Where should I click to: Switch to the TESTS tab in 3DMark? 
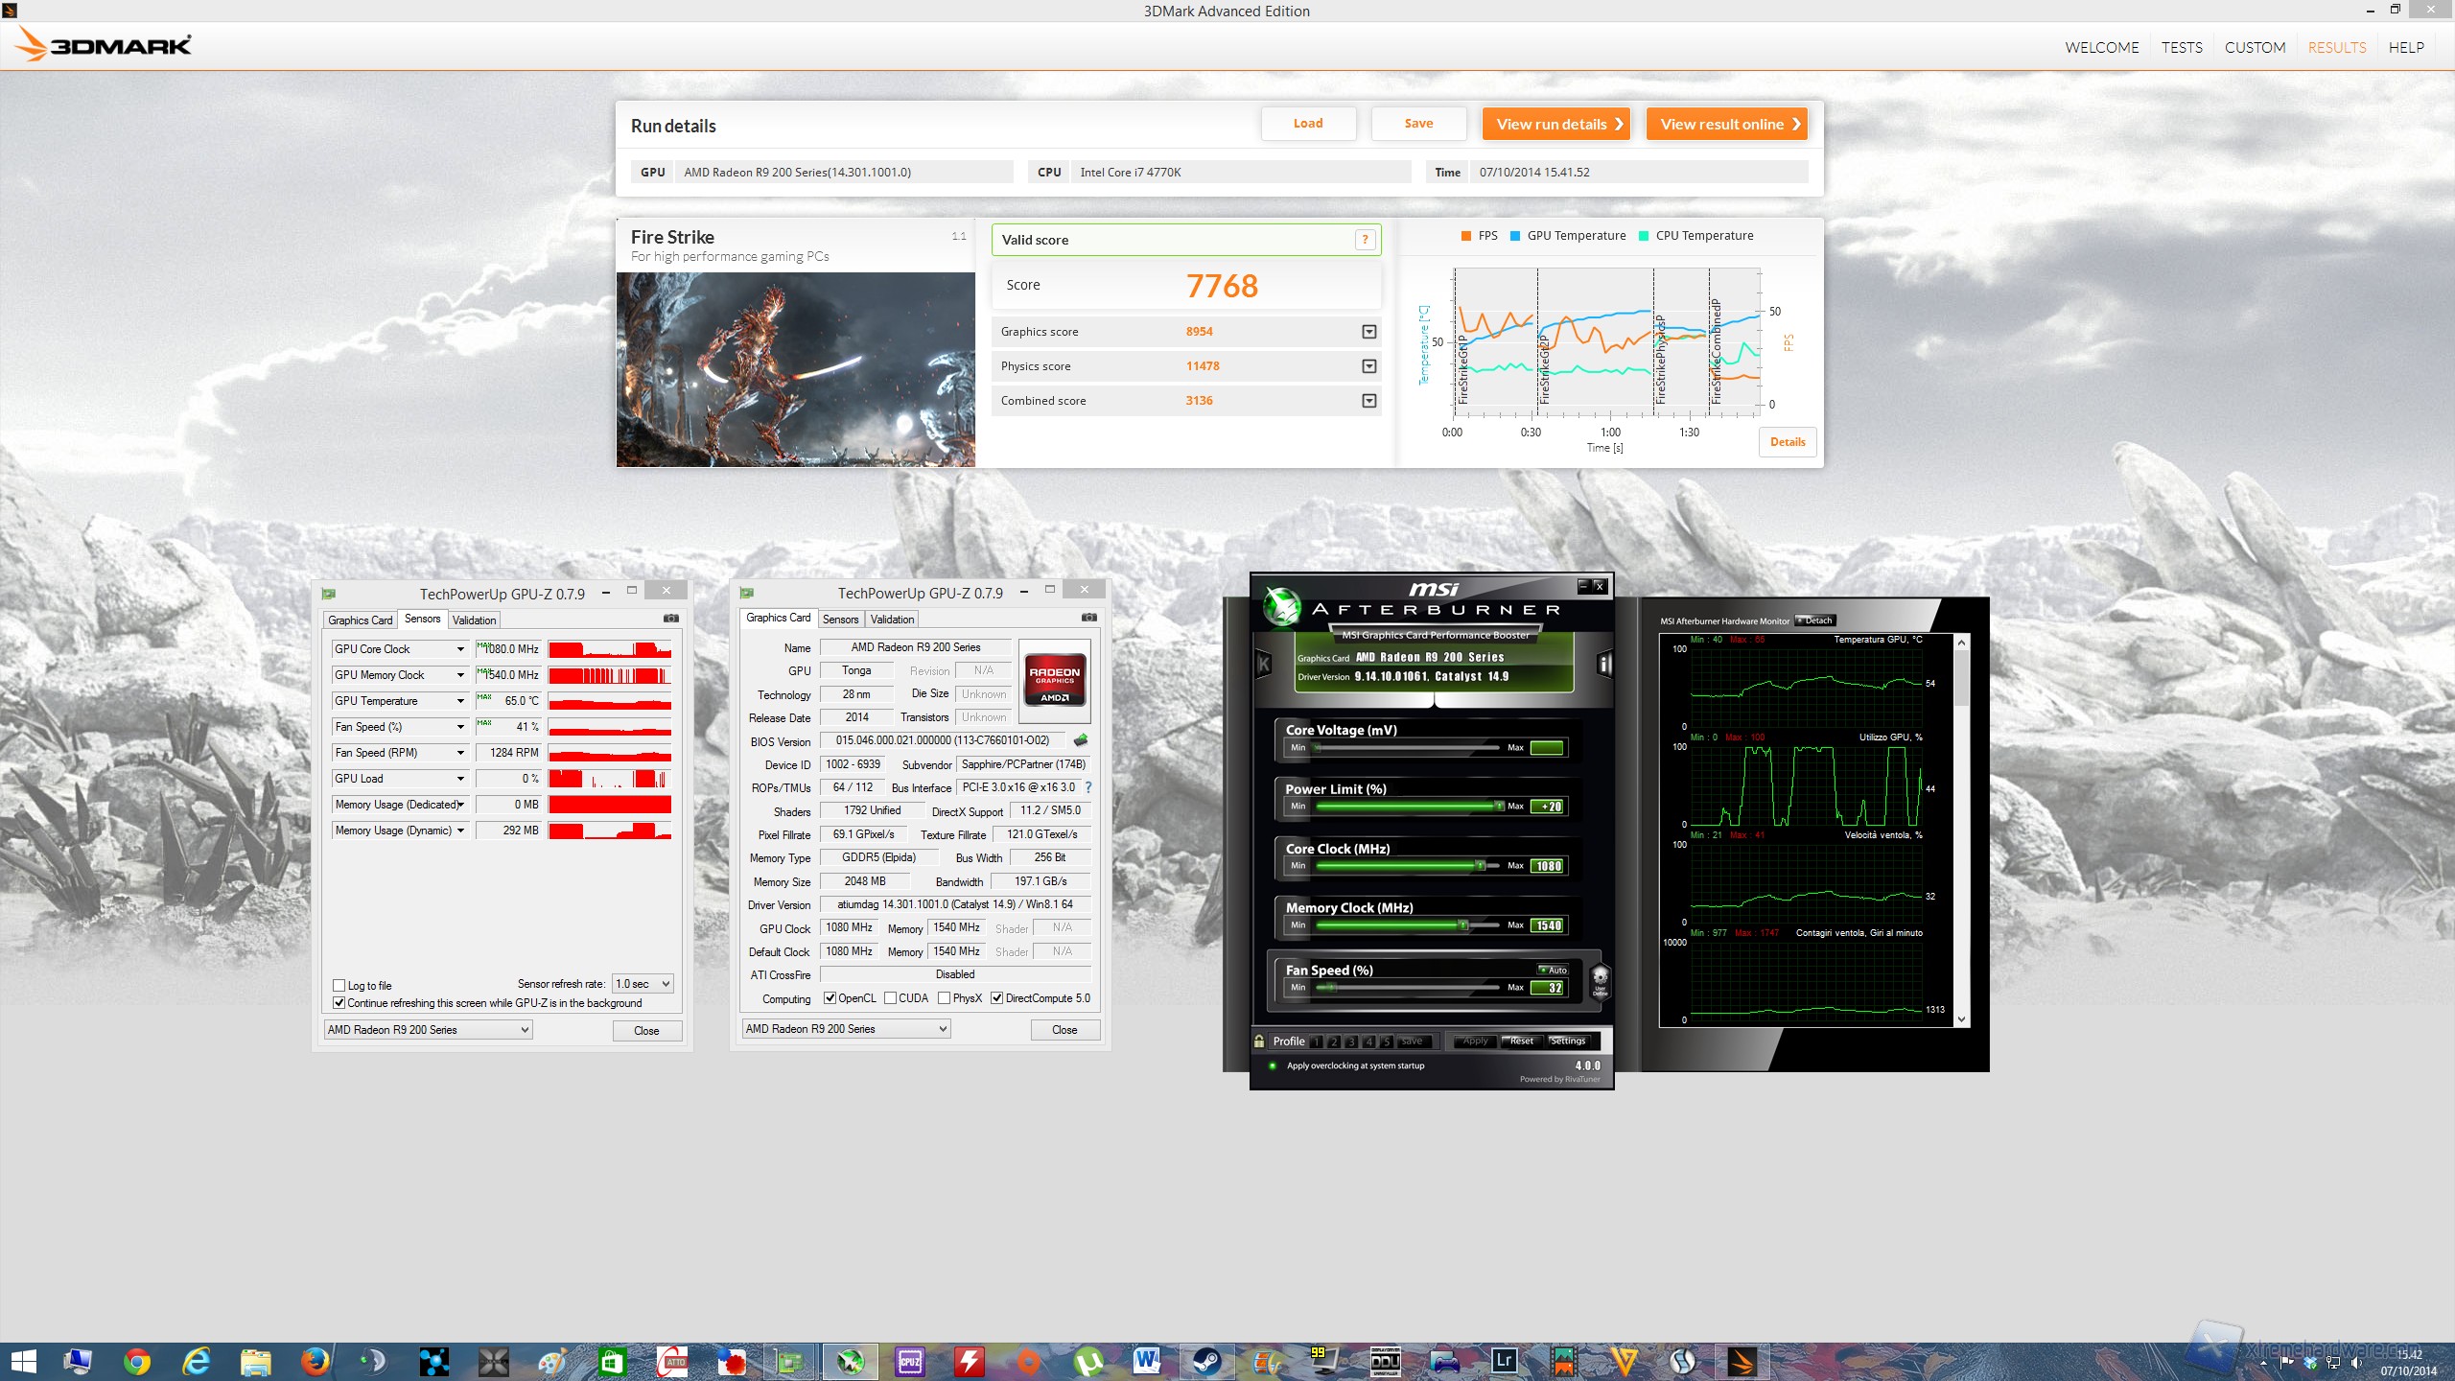pyautogui.click(x=2181, y=47)
